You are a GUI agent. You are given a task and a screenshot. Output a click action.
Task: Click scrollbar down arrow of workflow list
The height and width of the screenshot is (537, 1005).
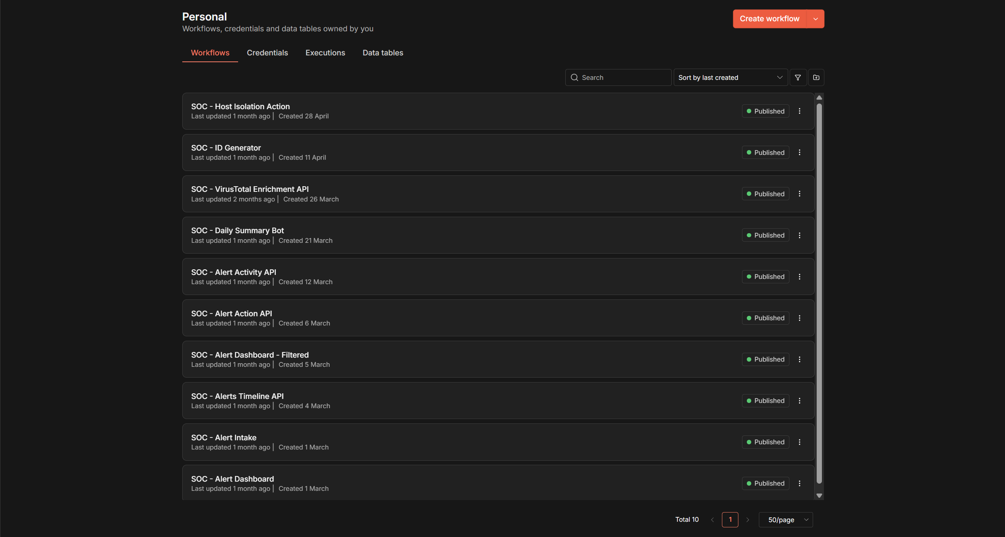pos(819,496)
